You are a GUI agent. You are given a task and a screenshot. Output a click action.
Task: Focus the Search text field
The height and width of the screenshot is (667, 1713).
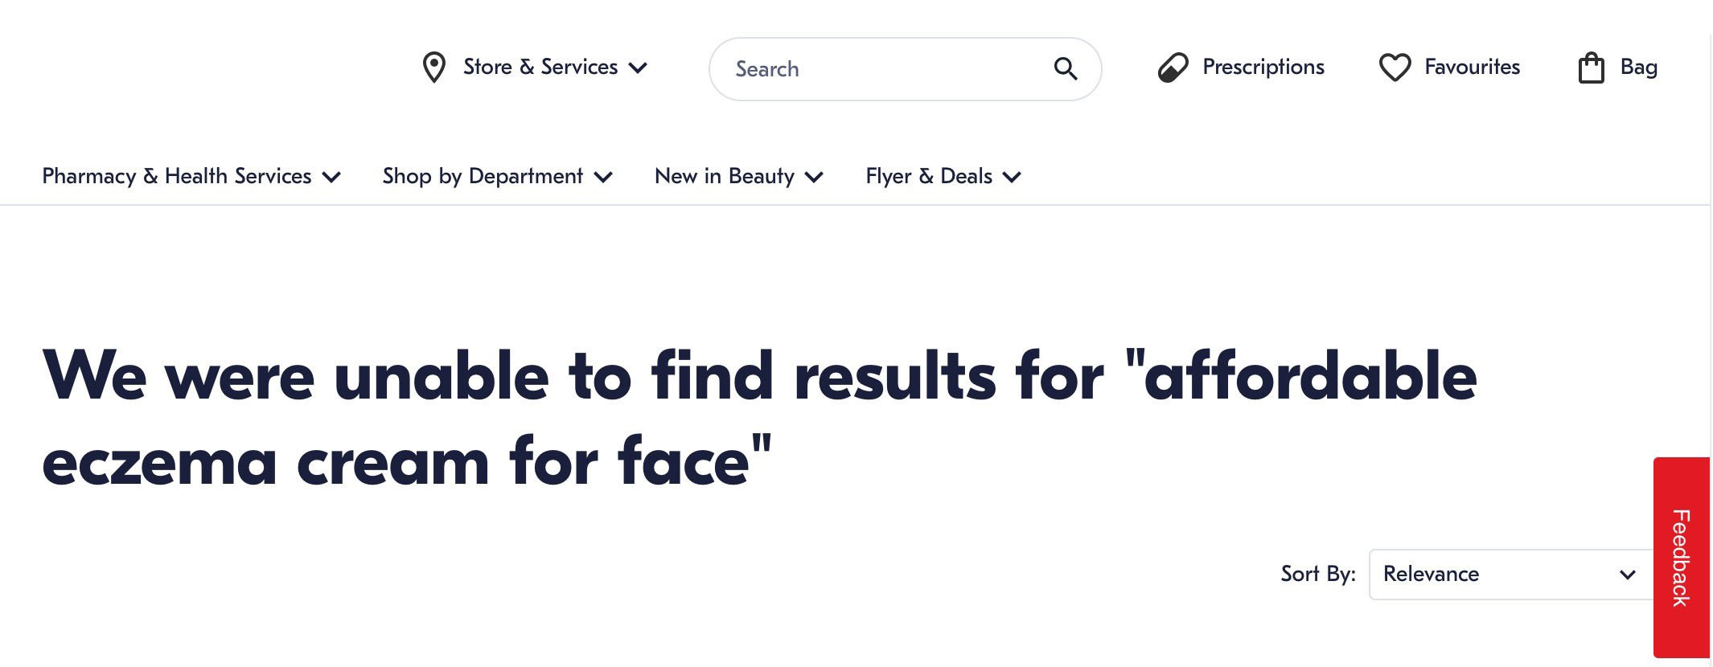[x=885, y=69]
